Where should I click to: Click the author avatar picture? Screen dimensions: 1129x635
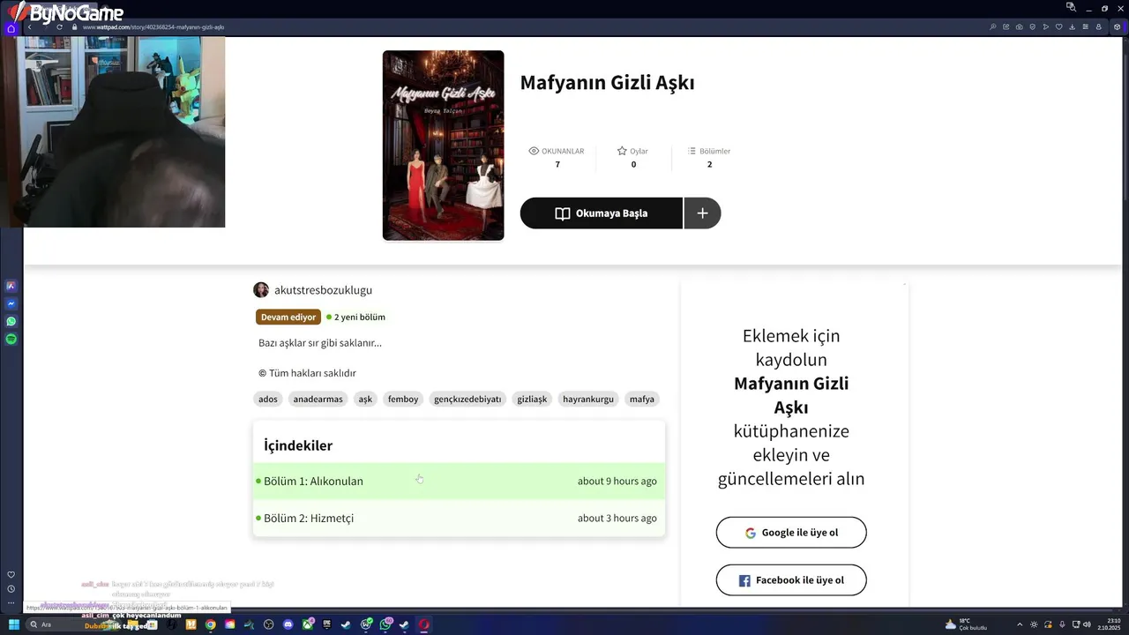point(261,290)
